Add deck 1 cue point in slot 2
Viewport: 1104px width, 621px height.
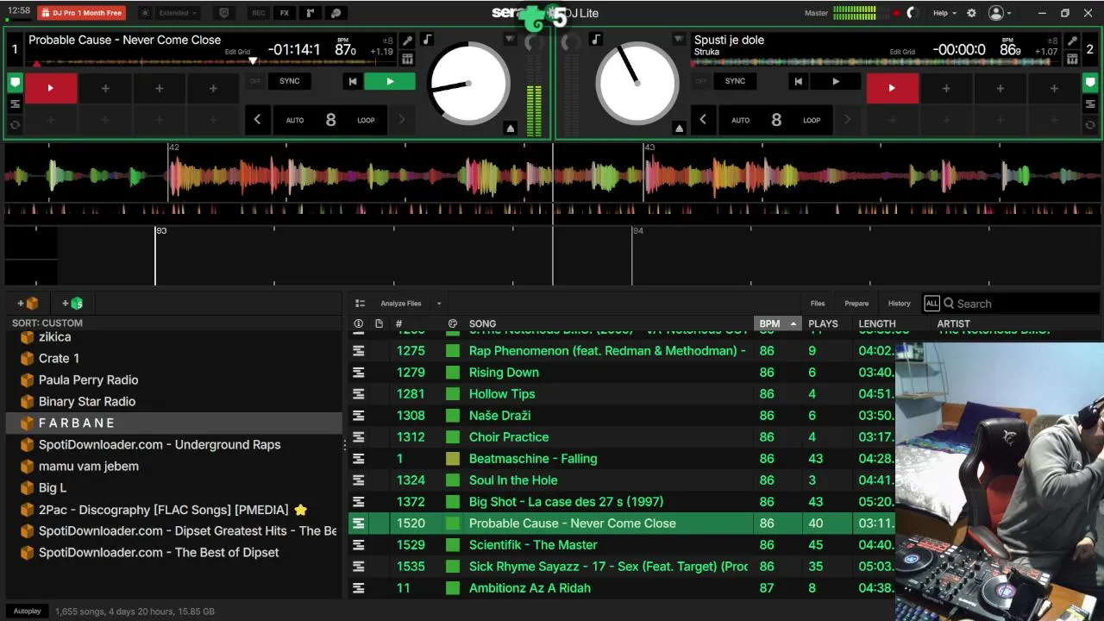(105, 88)
